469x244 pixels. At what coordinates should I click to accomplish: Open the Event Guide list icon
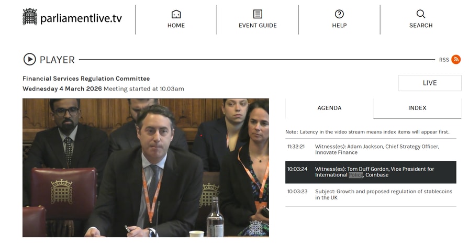[258, 14]
